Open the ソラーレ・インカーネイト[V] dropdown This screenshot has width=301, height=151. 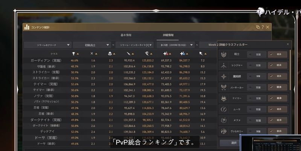point(134,45)
